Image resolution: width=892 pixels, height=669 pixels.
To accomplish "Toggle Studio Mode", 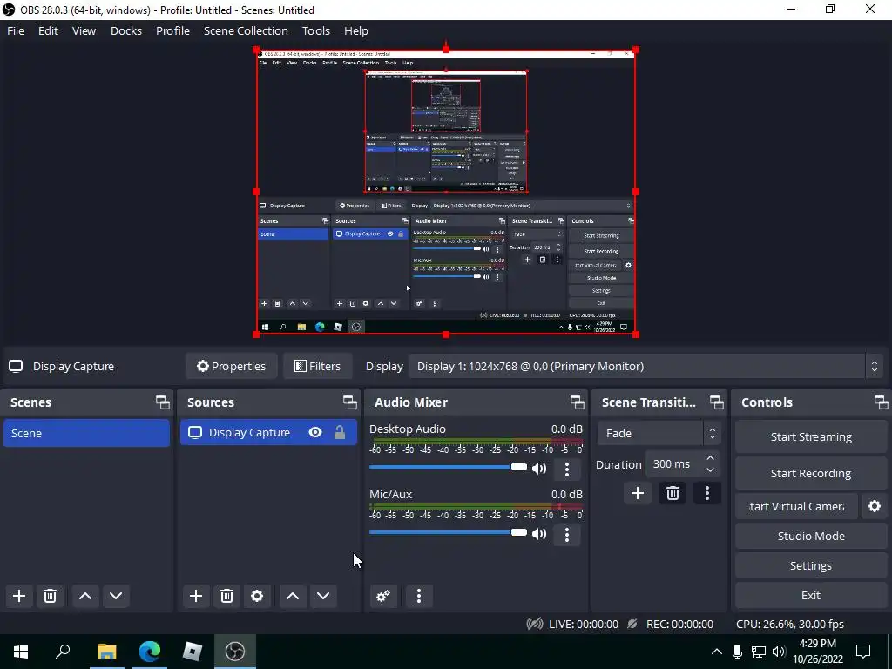I will point(811,536).
